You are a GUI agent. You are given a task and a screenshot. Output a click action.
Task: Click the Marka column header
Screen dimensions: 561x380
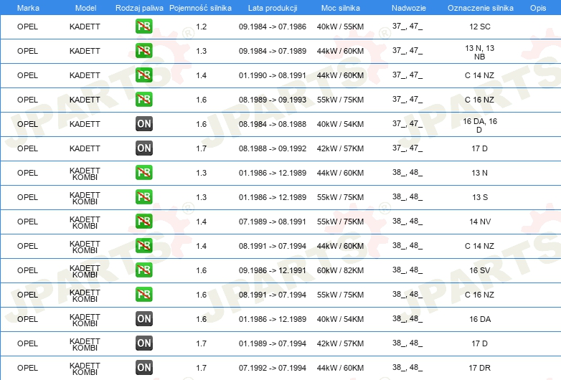click(x=28, y=8)
